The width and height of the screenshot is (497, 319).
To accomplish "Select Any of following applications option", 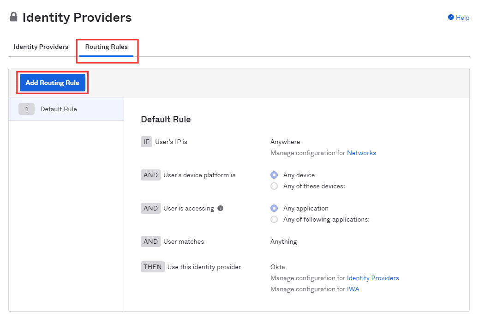I will (x=274, y=219).
